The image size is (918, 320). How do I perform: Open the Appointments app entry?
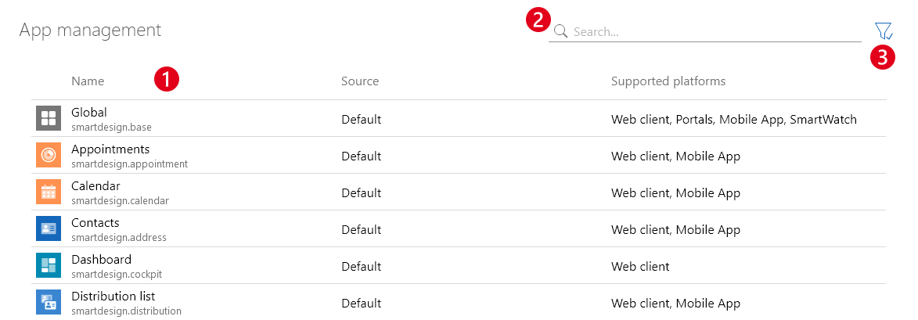110,149
